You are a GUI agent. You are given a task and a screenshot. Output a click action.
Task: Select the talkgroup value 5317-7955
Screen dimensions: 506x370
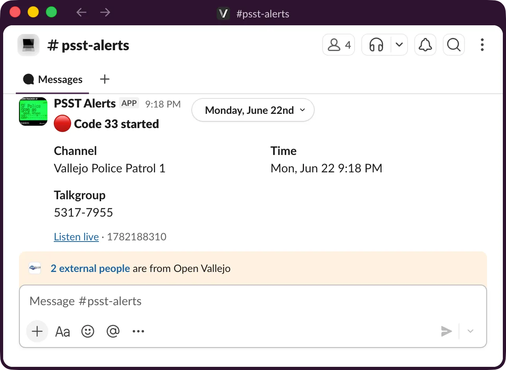(83, 213)
